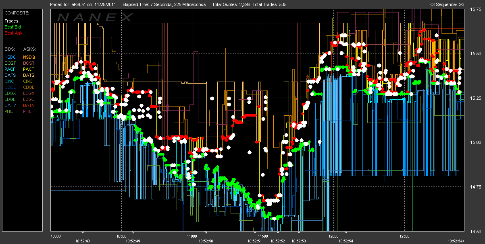Viewport: 485px width, 244px height.
Task: Select CBOE in the BIDS column
Action: click(10, 87)
